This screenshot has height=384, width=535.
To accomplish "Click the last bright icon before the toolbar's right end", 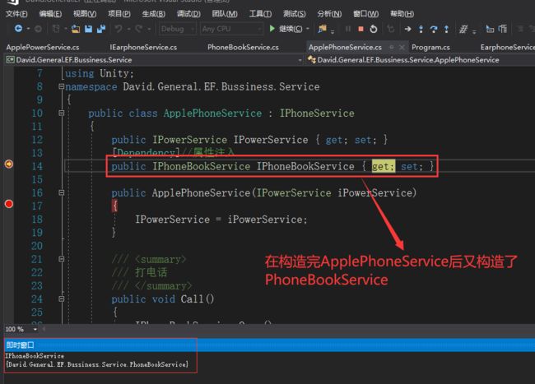I will tap(503, 29).
